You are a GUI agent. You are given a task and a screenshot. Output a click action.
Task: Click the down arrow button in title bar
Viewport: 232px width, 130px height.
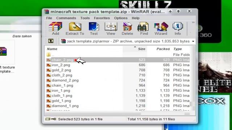[x=170, y=11]
